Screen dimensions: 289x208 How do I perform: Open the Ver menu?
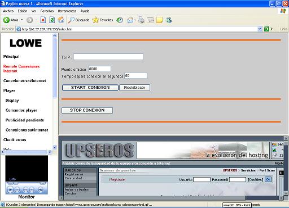34,11
